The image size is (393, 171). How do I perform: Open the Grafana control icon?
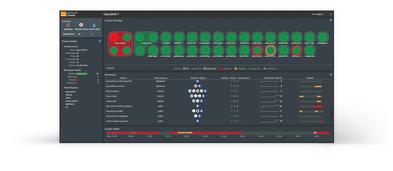tap(68, 25)
